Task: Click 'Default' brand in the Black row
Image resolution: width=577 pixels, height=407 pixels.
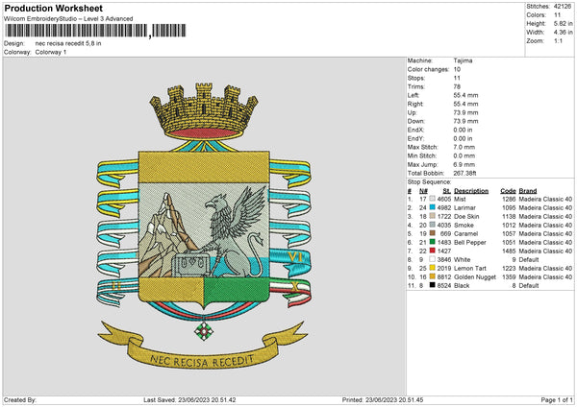Action: [x=529, y=285]
